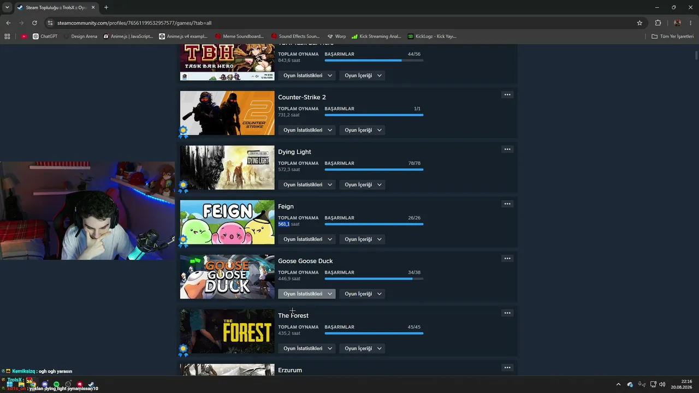Open the Kick Streaming Analytics bookmark

376,37
